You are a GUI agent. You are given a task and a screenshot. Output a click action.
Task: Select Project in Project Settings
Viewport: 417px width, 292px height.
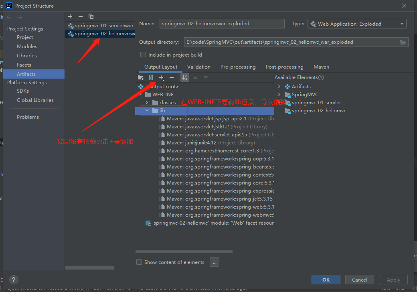(25, 37)
